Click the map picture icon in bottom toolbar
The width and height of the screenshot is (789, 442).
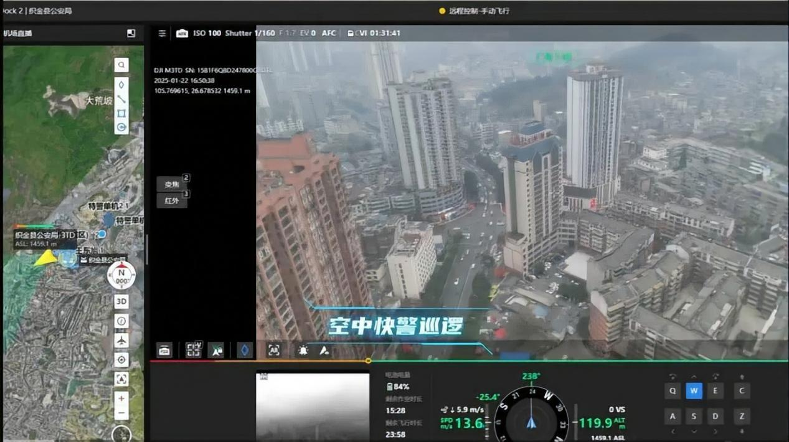click(216, 350)
